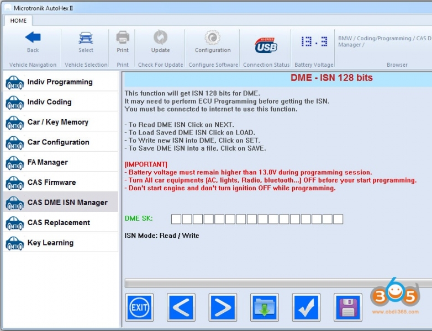The width and height of the screenshot is (432, 331).
Task: Open Car / Key Memory entry
Action: tap(60, 122)
